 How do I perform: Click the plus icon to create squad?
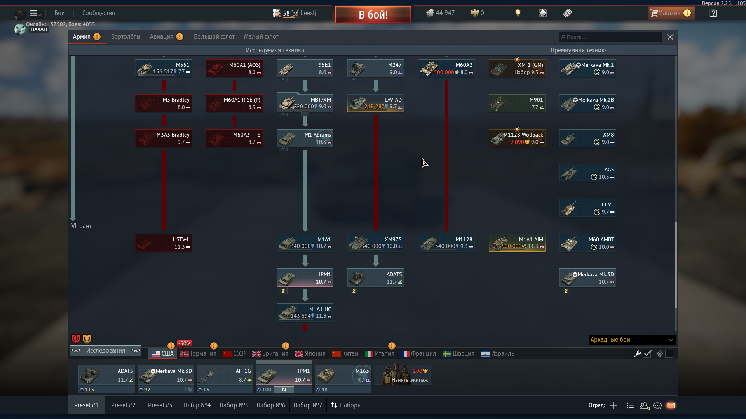[614, 405]
